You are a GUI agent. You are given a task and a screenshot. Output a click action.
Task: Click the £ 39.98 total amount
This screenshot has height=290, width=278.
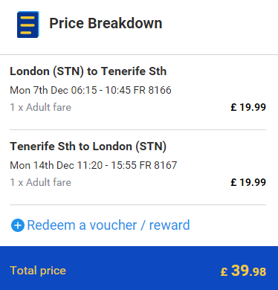coord(243,271)
